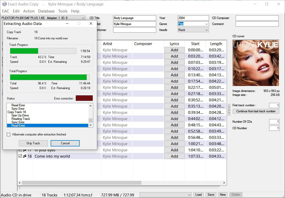Click the New profile button
285x198 pixels.
pos(223,195)
